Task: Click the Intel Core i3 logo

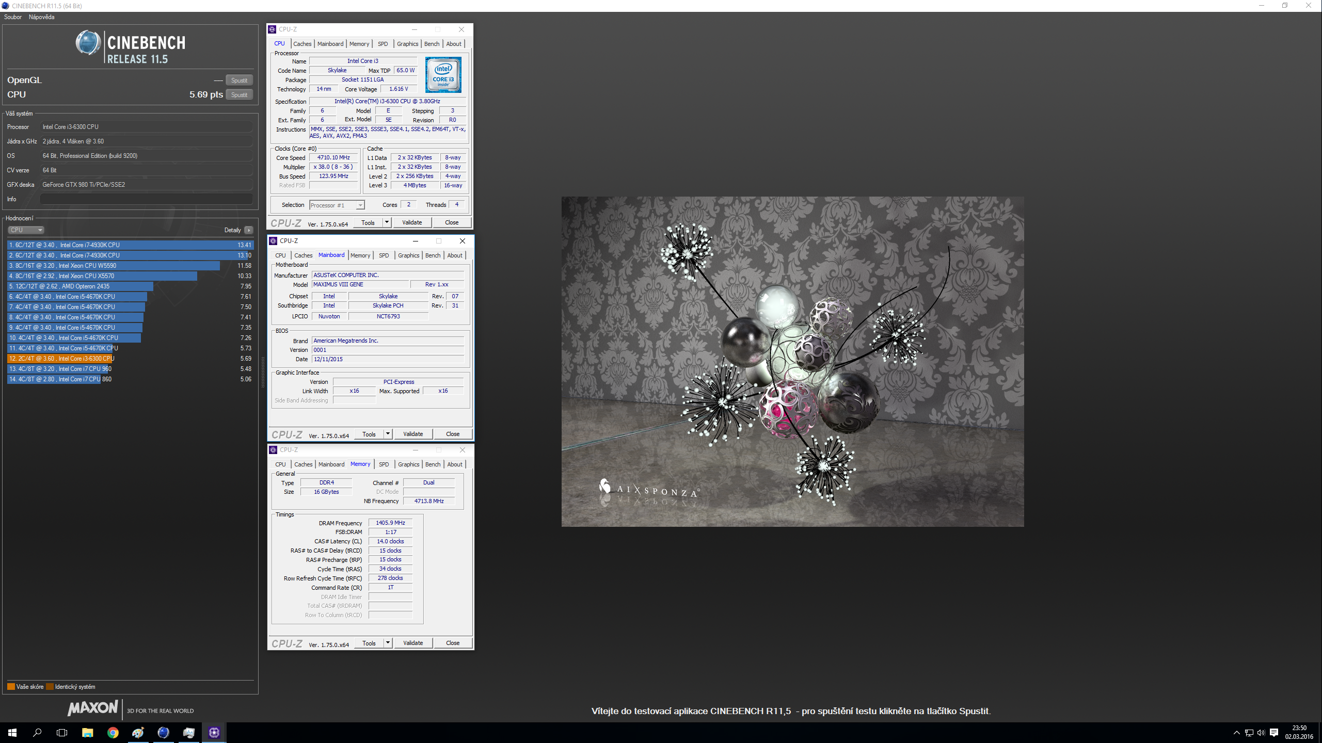Action: 443,75
